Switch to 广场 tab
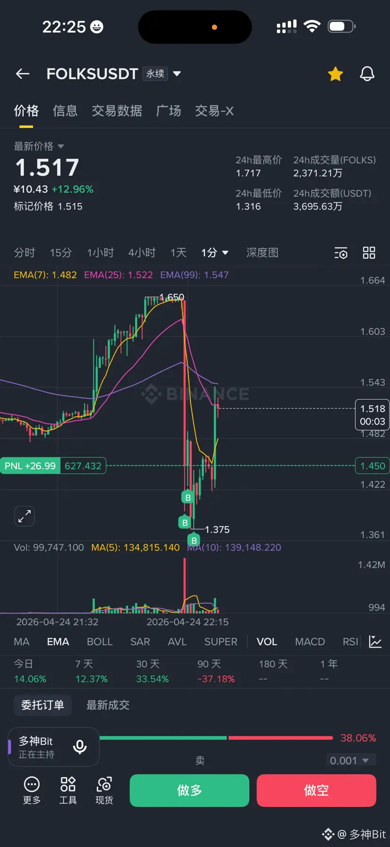 point(169,111)
